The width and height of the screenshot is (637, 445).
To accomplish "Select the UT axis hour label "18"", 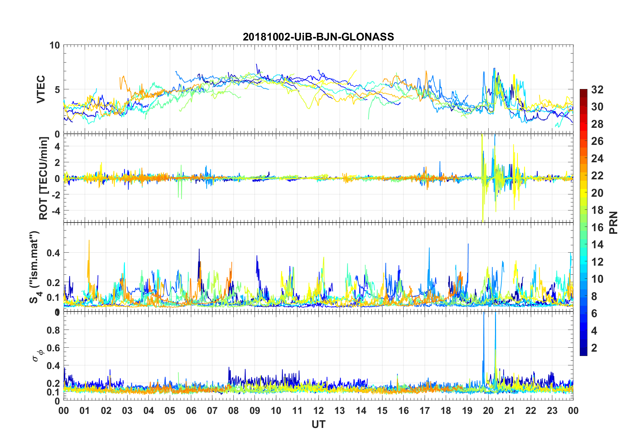I will tap(446, 411).
